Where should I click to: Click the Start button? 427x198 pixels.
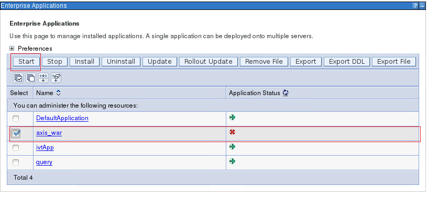click(x=26, y=61)
